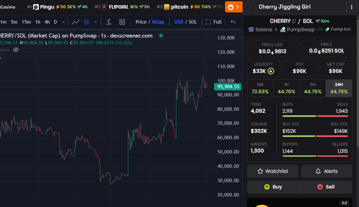The width and height of the screenshot is (359, 207).
Task: Collapse the indicator legend arrow
Action: (x=2, y=58)
